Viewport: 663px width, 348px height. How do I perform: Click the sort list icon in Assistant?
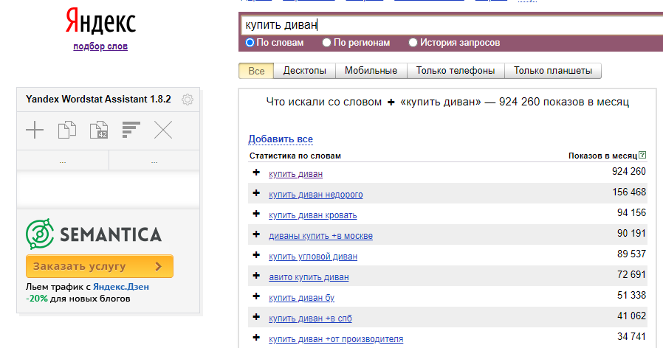click(131, 130)
